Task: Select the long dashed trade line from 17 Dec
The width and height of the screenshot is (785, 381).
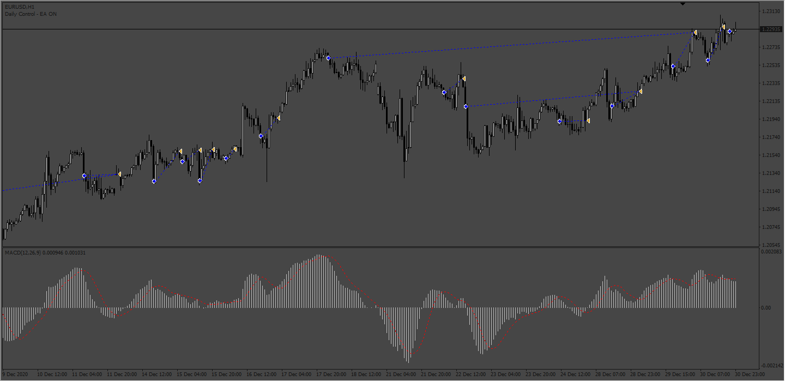Action: point(511,45)
